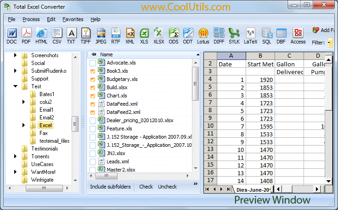Expand the Torrents folder arrow

15,156
